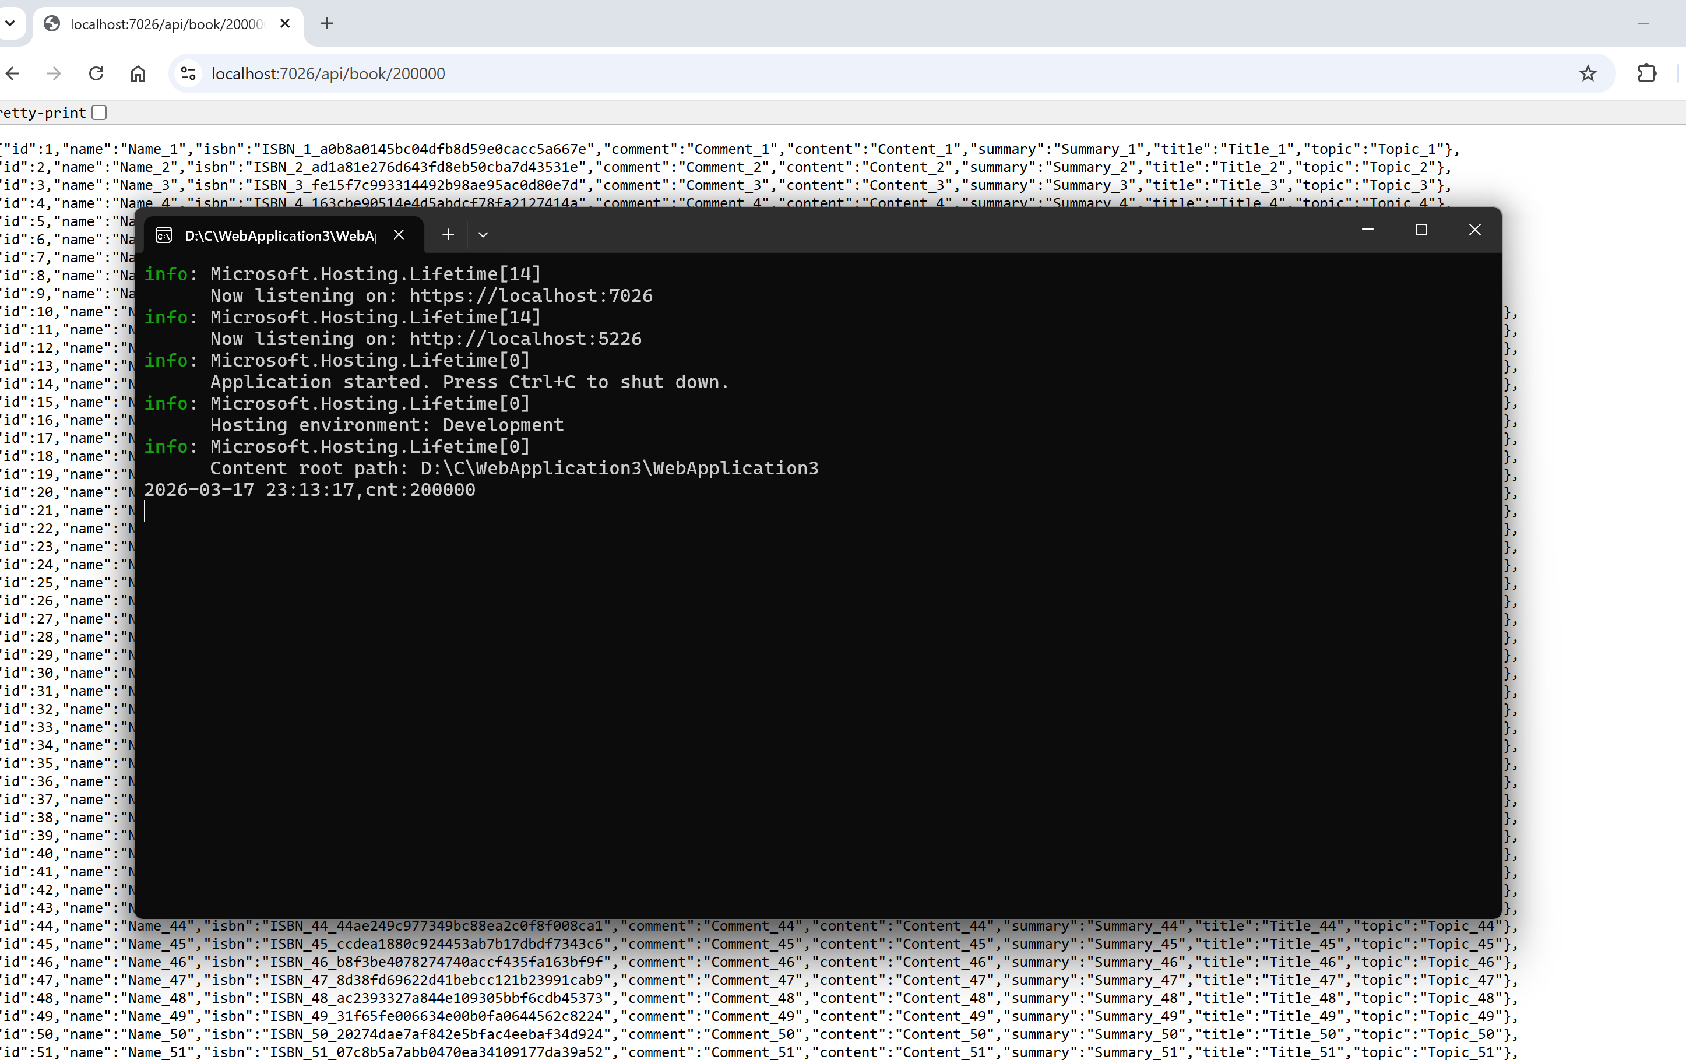Click JSON row with Name_44 in browser
Screen dimensions: 1686x1060
point(759,927)
